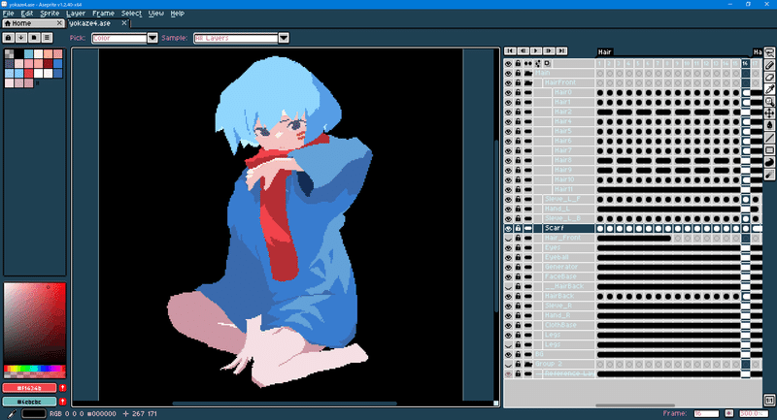
Task: Unlock the Hair5 layer
Action: [x=519, y=131]
